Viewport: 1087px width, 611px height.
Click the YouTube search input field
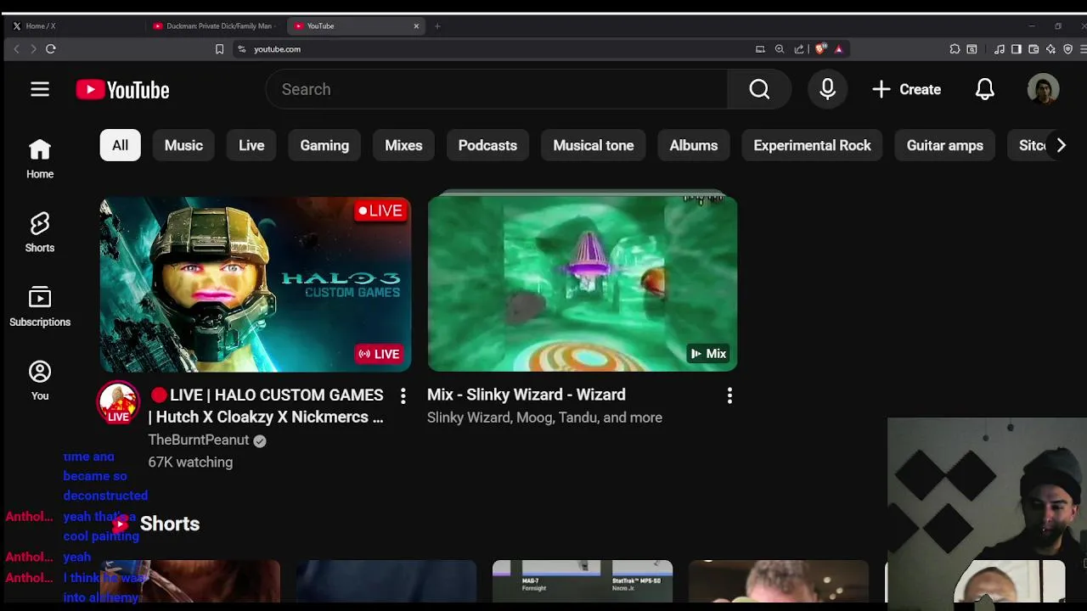(496, 89)
